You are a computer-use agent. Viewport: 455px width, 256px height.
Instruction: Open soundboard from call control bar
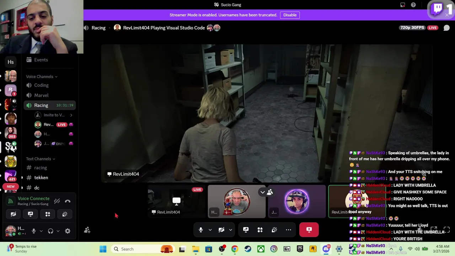274,230
